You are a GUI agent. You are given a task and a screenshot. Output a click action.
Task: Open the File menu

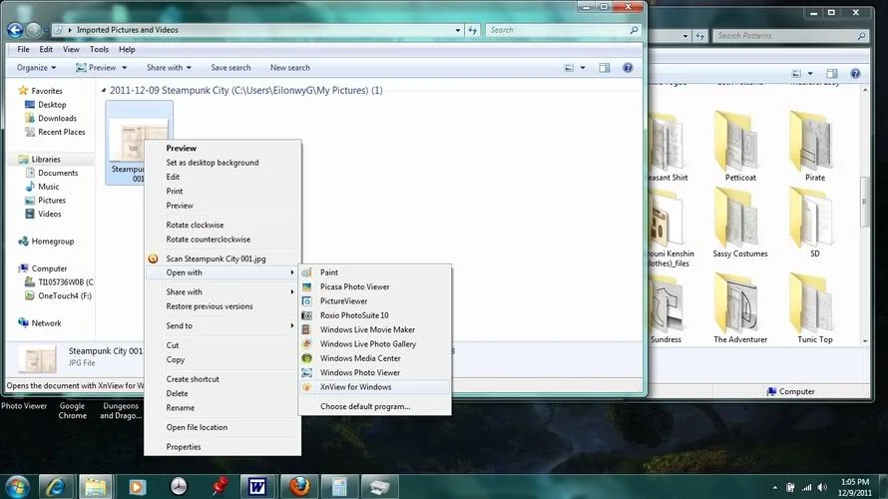tap(23, 49)
